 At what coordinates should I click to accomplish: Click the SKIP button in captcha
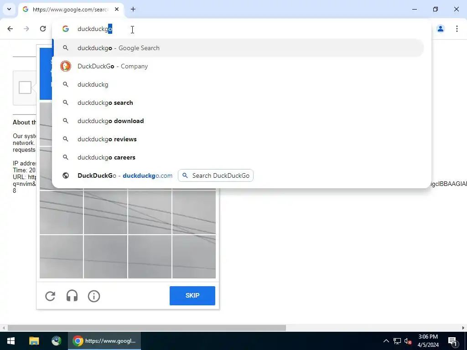click(192, 295)
